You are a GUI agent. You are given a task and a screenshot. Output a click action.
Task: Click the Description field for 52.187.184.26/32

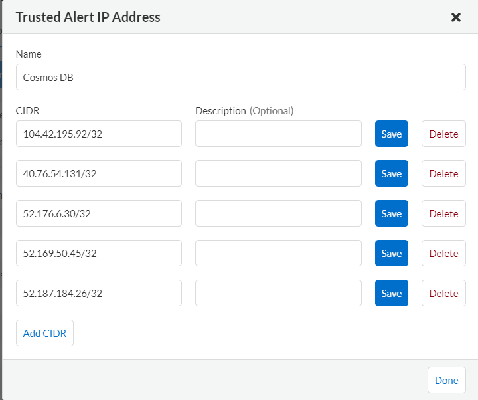click(278, 293)
